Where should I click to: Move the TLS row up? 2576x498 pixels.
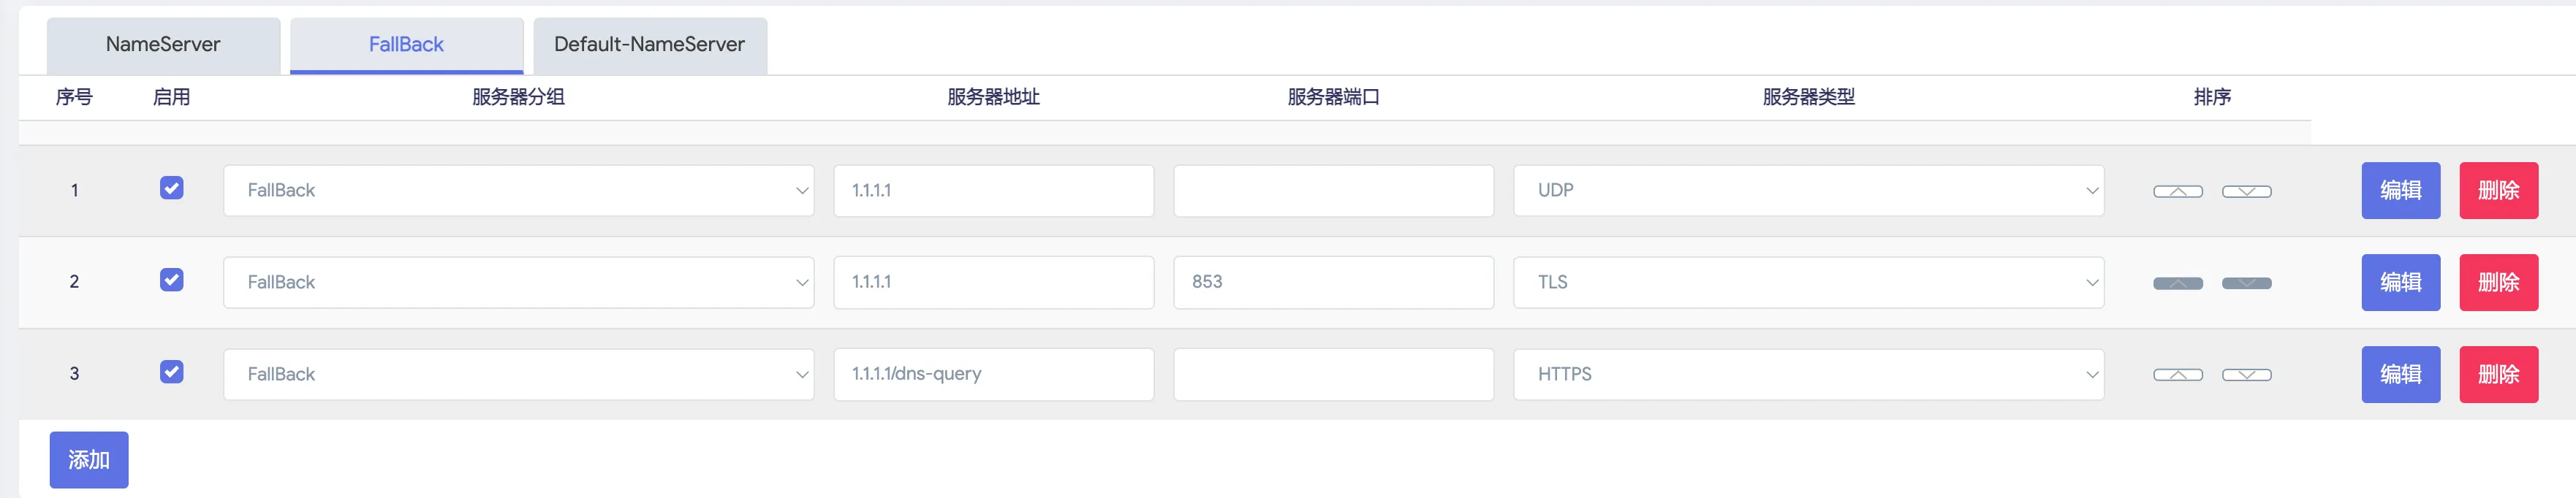pyautogui.click(x=2177, y=283)
